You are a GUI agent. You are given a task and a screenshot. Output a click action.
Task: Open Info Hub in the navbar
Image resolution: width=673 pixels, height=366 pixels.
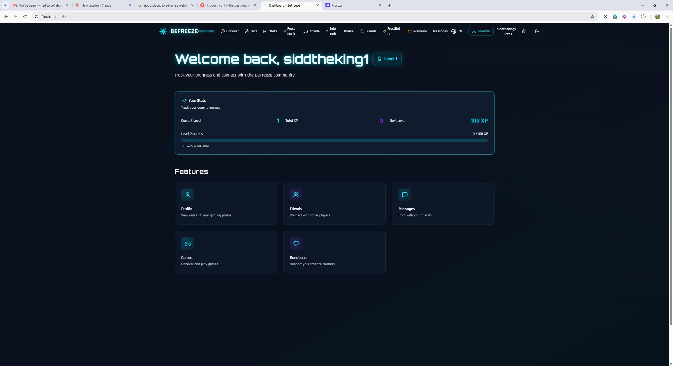click(x=331, y=31)
